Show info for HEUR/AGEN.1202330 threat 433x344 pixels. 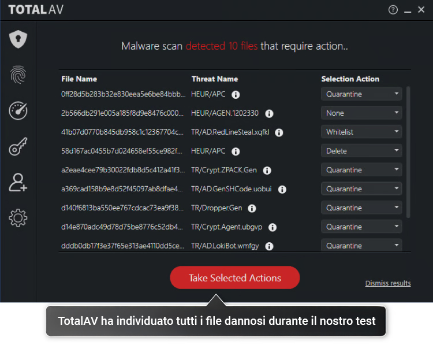(269, 113)
